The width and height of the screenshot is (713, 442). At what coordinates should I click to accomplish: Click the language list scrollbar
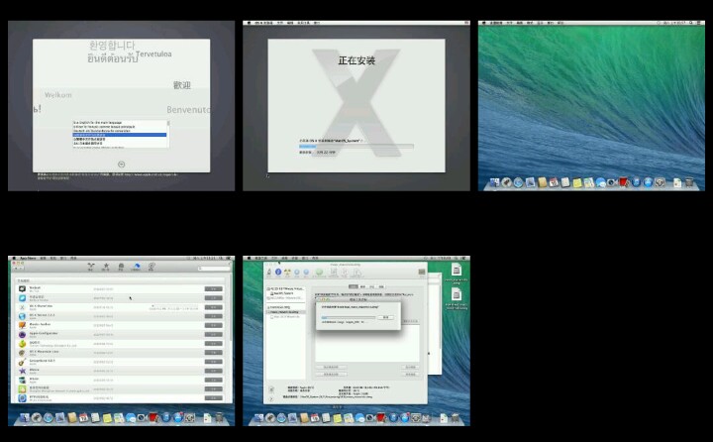click(x=168, y=134)
